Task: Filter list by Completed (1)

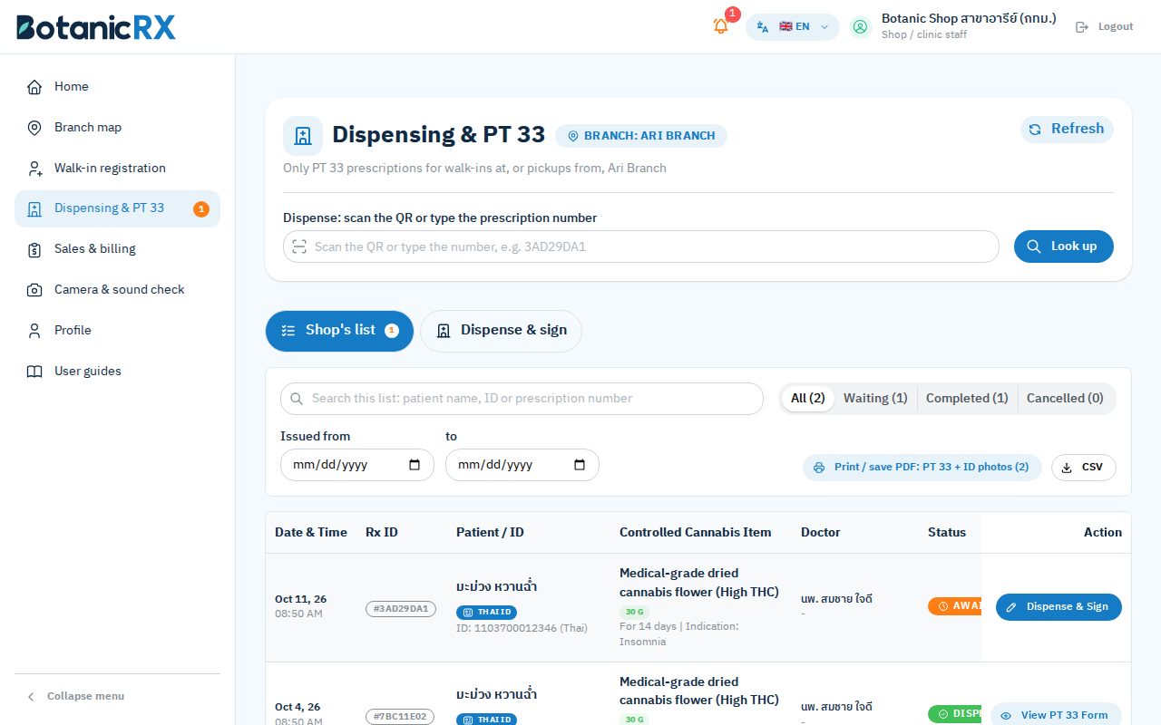Action: [x=967, y=398]
